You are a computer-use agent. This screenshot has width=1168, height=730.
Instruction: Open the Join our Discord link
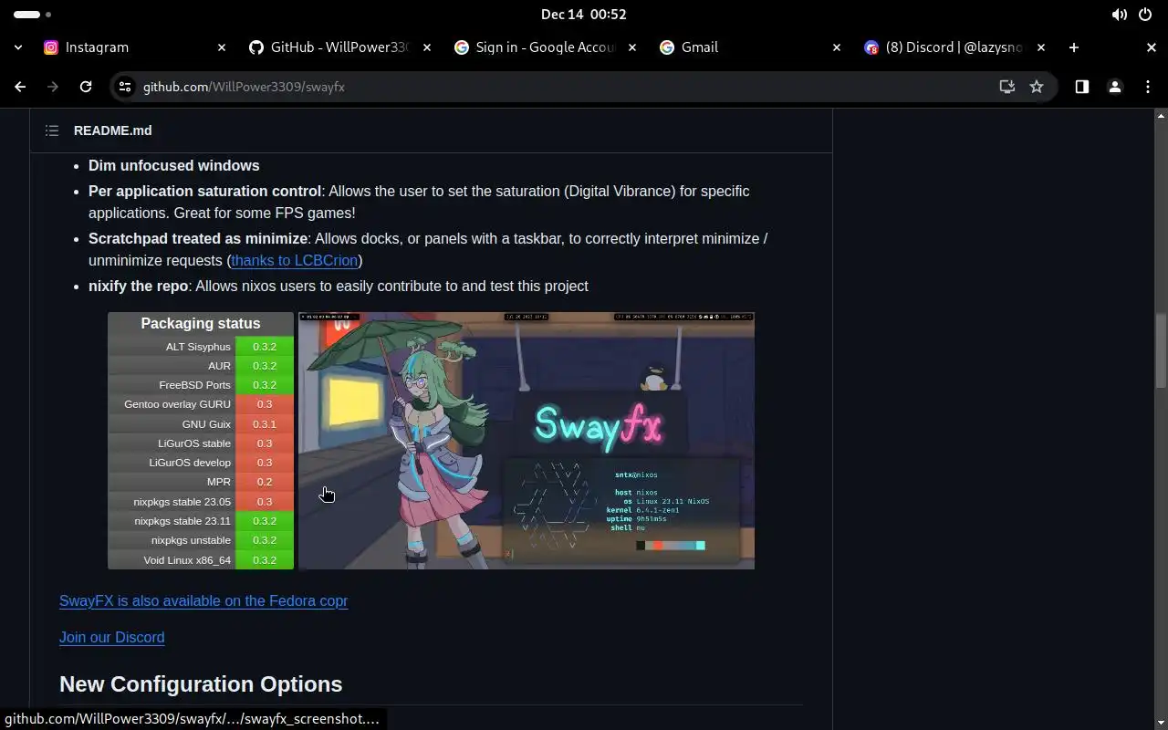[x=111, y=637]
